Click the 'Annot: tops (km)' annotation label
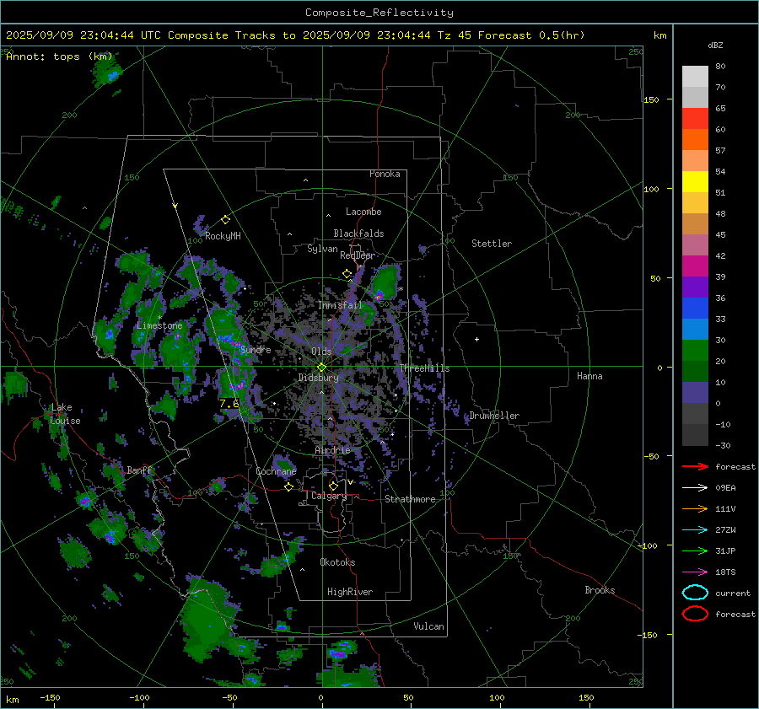Image resolution: width=759 pixels, height=709 pixels. [59, 56]
